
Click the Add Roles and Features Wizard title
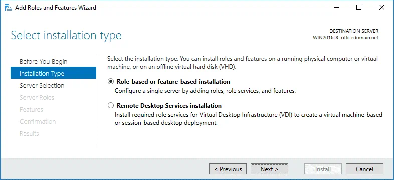pos(56,8)
